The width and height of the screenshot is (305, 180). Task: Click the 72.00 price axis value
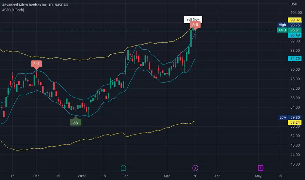coord(295,88)
